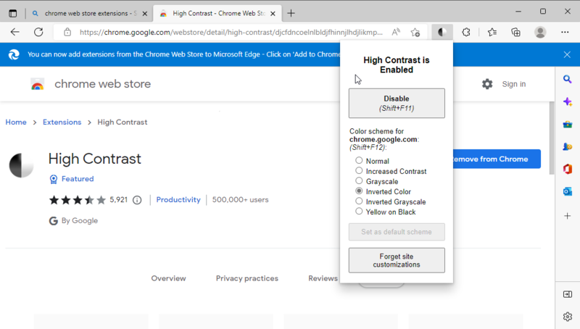
Task: Go to Extensions breadcrumb link
Action: (x=62, y=122)
